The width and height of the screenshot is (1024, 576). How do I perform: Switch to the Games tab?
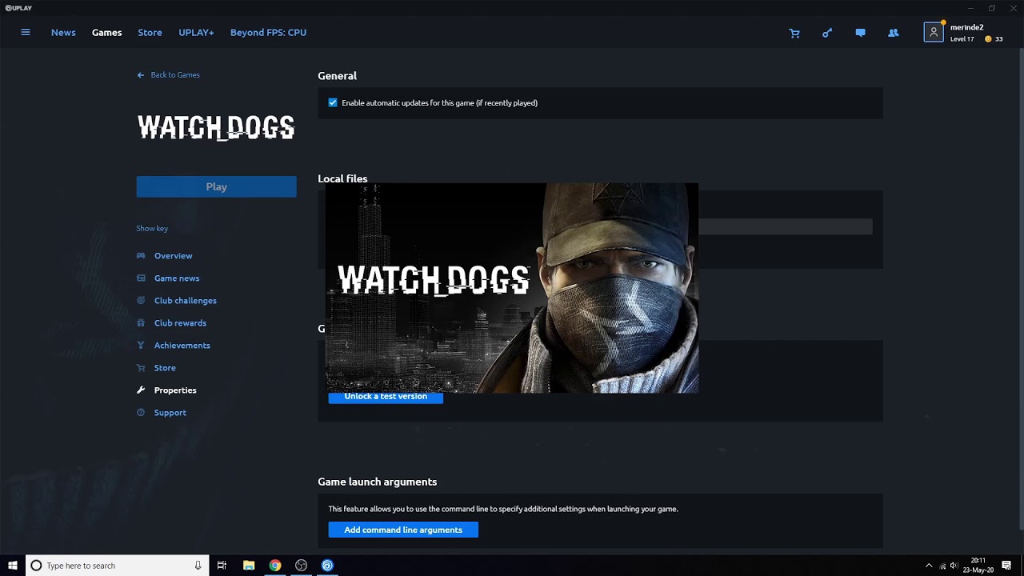[x=106, y=33]
